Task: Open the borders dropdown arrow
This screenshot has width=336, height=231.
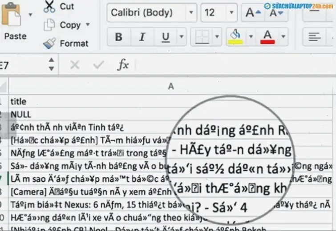Action: (x=217, y=37)
